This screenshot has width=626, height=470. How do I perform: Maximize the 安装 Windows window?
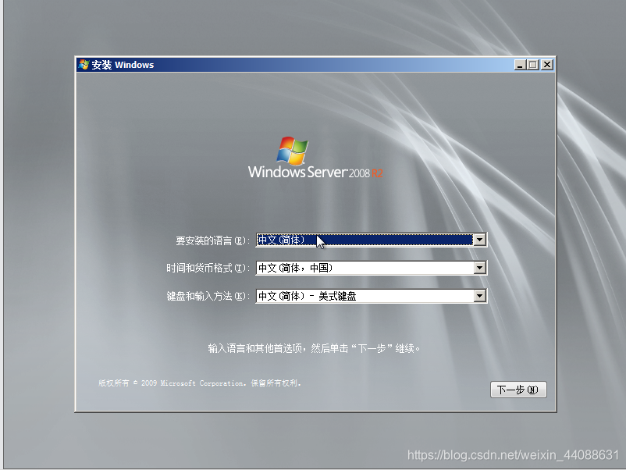[x=533, y=65]
